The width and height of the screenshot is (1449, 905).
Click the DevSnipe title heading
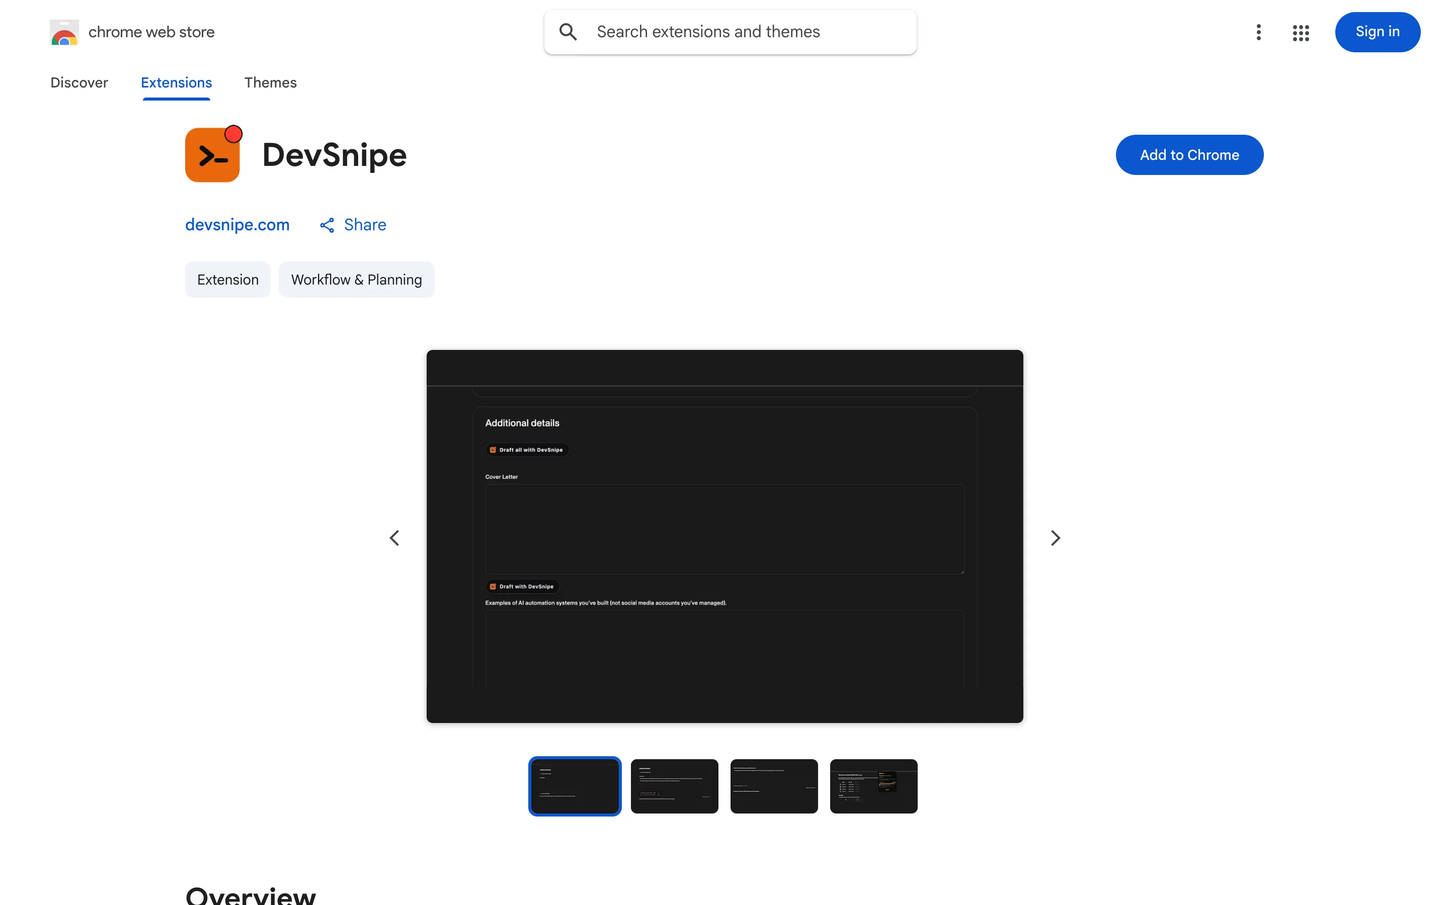click(334, 155)
